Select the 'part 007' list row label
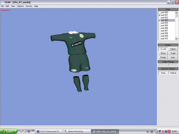Screen dimensions: 179x134 164,31
